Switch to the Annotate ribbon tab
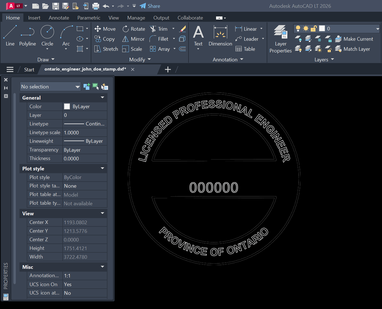This screenshot has width=382, height=309. click(59, 18)
